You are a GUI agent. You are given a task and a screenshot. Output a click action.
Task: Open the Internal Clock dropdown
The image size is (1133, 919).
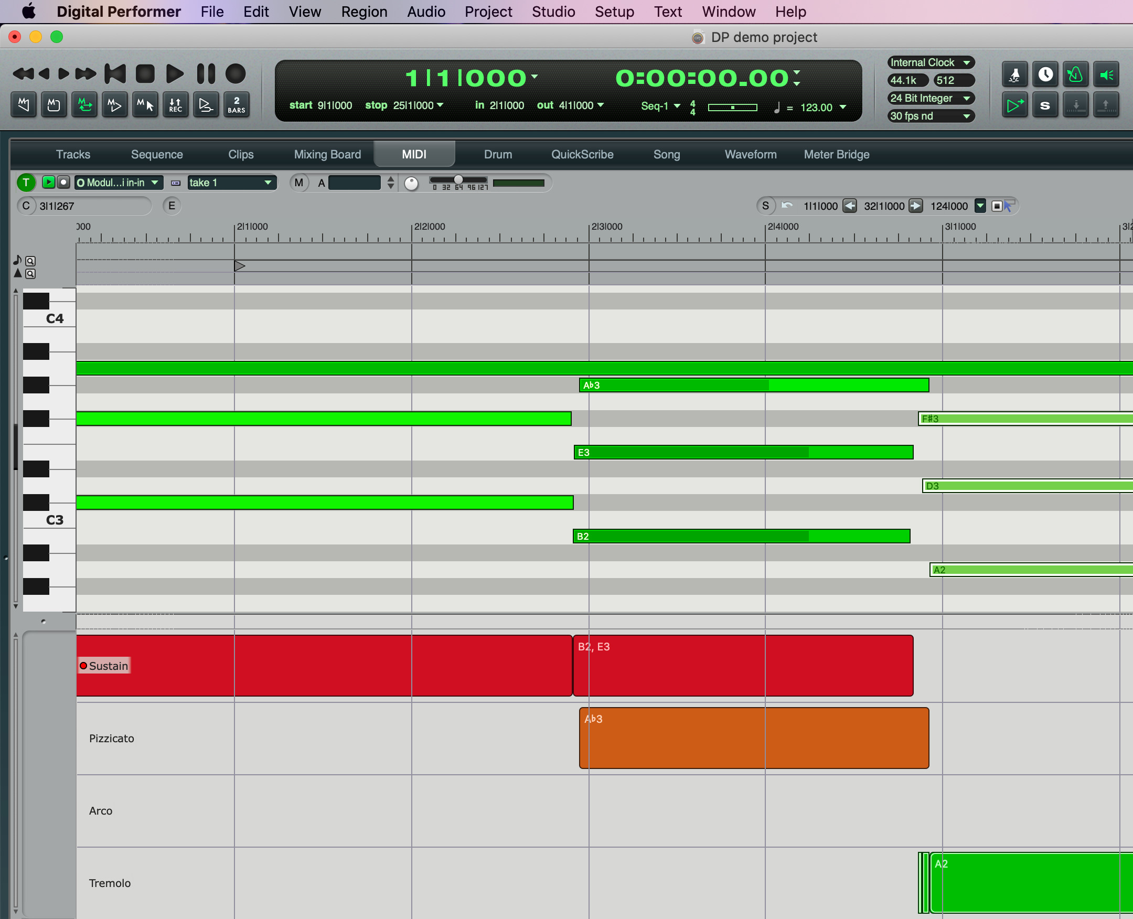click(931, 62)
